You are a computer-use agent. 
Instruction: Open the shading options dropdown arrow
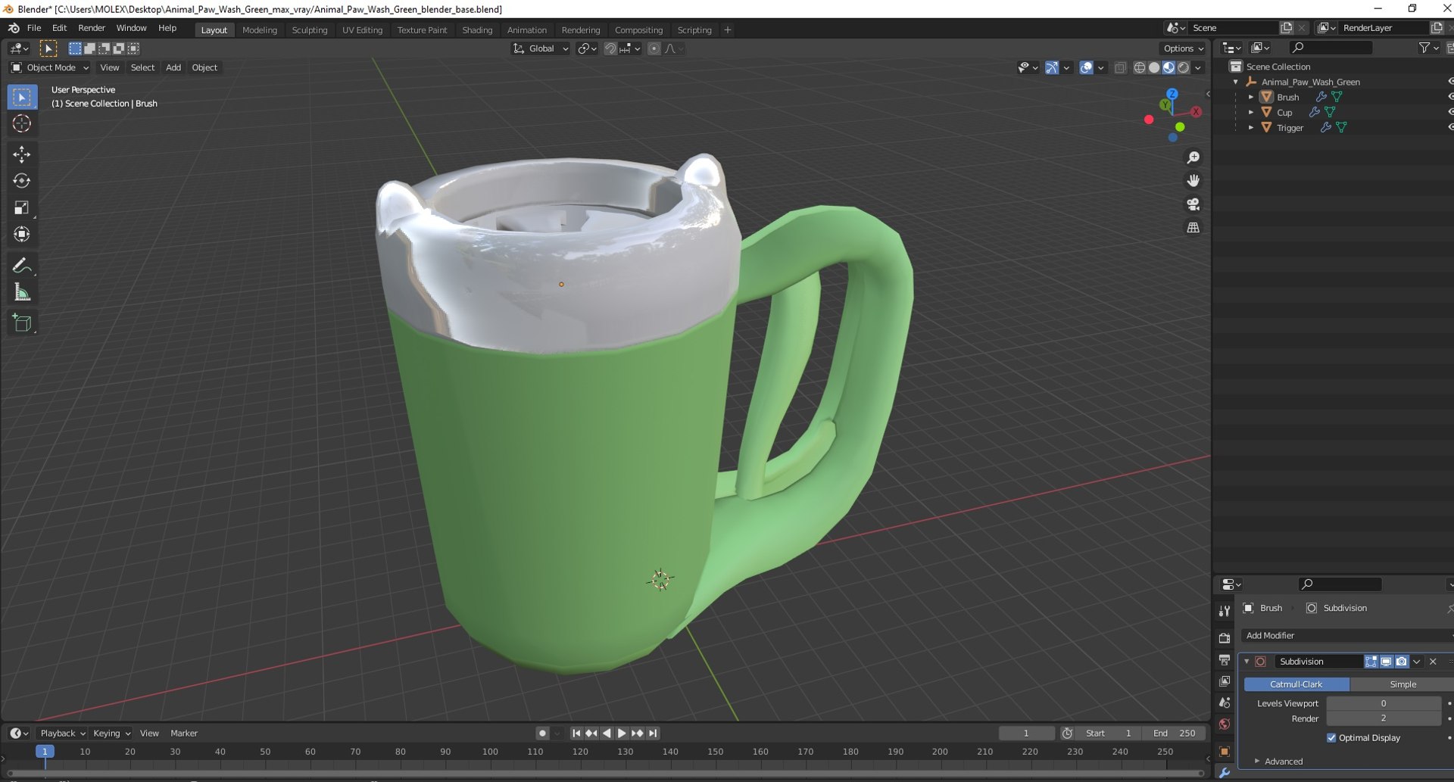1198,67
